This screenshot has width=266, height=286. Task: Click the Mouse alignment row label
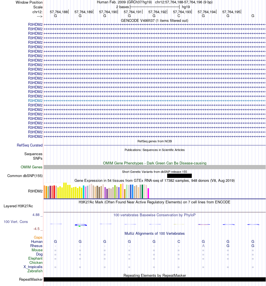pos(37,250)
